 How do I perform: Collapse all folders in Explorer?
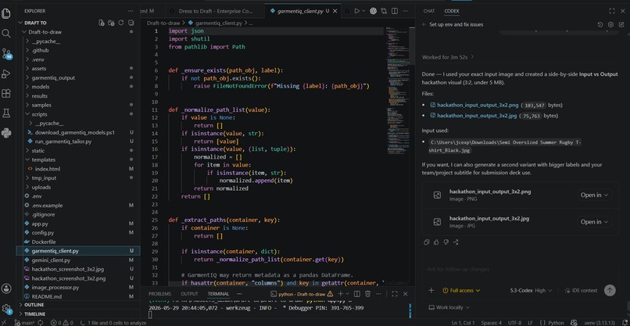[x=131, y=23]
